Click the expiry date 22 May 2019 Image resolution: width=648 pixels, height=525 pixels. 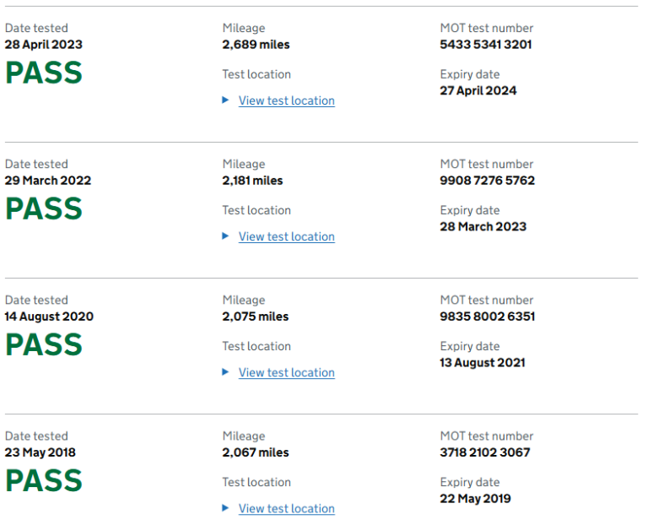pos(475,498)
